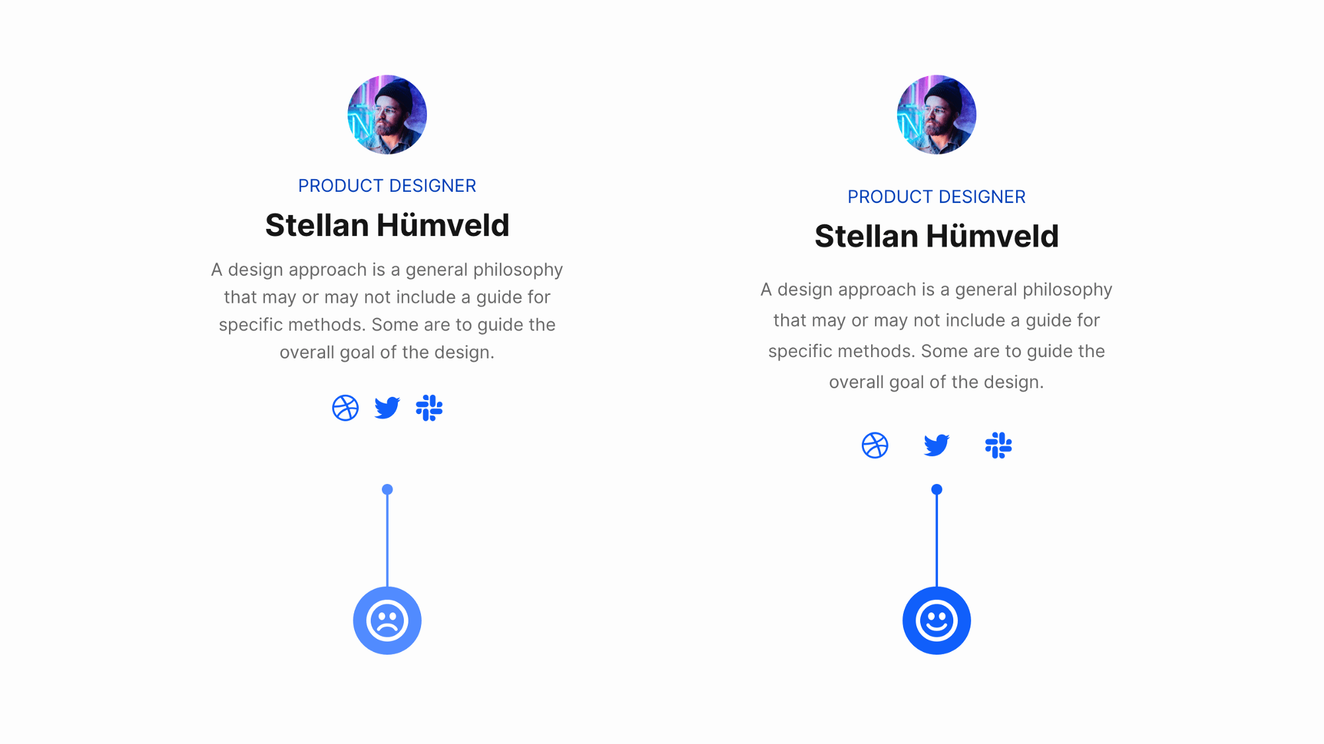Click the Slack icon on right card
This screenshot has width=1324, height=744.
click(998, 445)
